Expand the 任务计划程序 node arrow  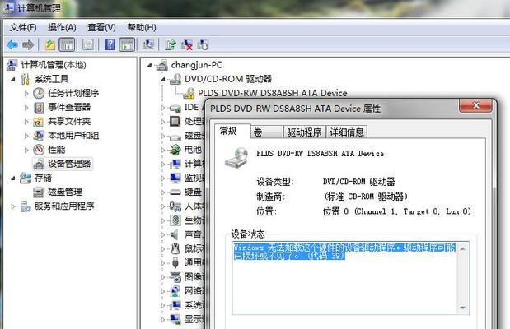[x=26, y=93]
